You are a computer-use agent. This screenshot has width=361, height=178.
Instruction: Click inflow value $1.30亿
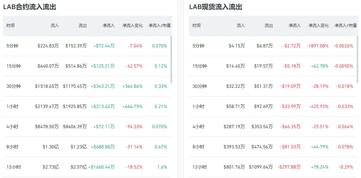[51, 147]
